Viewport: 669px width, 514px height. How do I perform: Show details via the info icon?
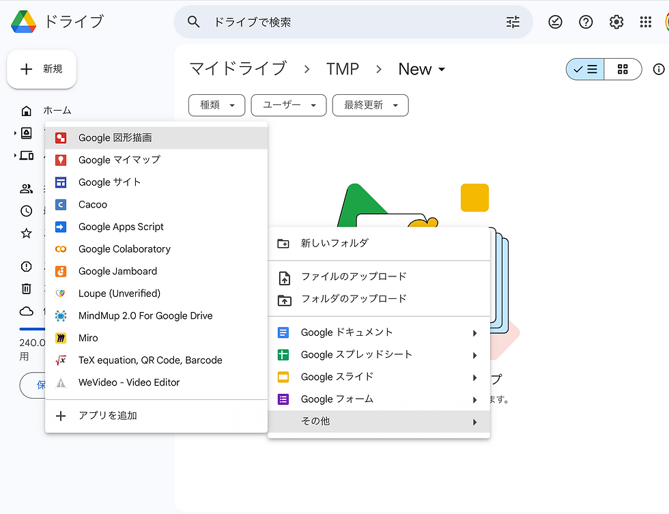click(658, 69)
